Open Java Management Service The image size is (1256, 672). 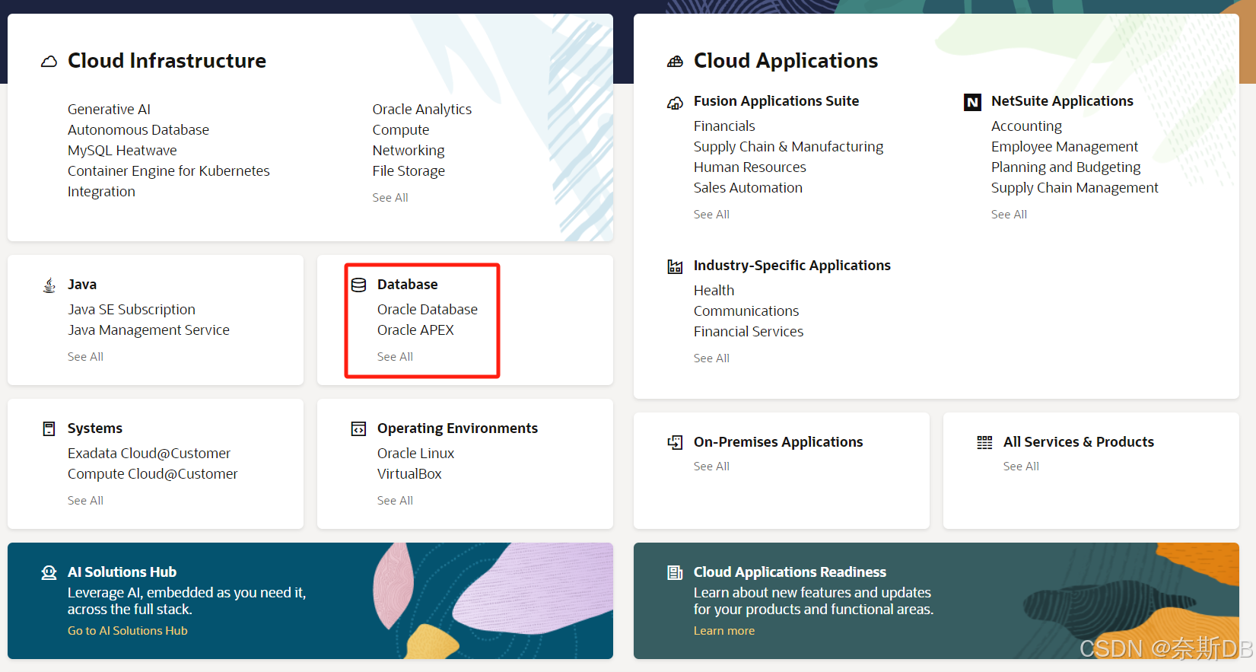148,330
